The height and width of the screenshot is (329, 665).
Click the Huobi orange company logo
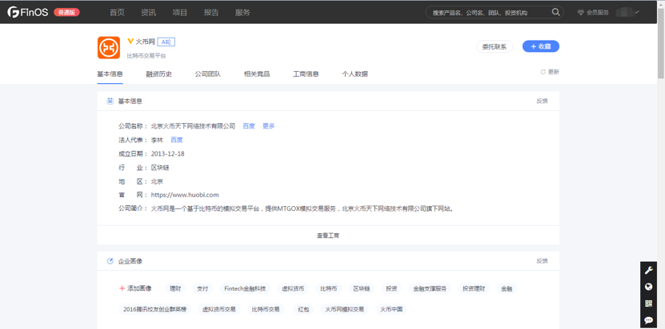pos(109,47)
